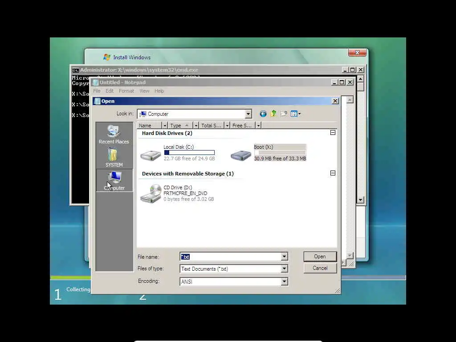
Task: Sort by Name column header
Action: tap(150, 125)
